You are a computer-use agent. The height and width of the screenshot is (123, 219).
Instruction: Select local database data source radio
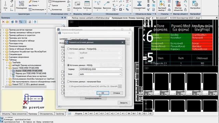(x=68, y=81)
